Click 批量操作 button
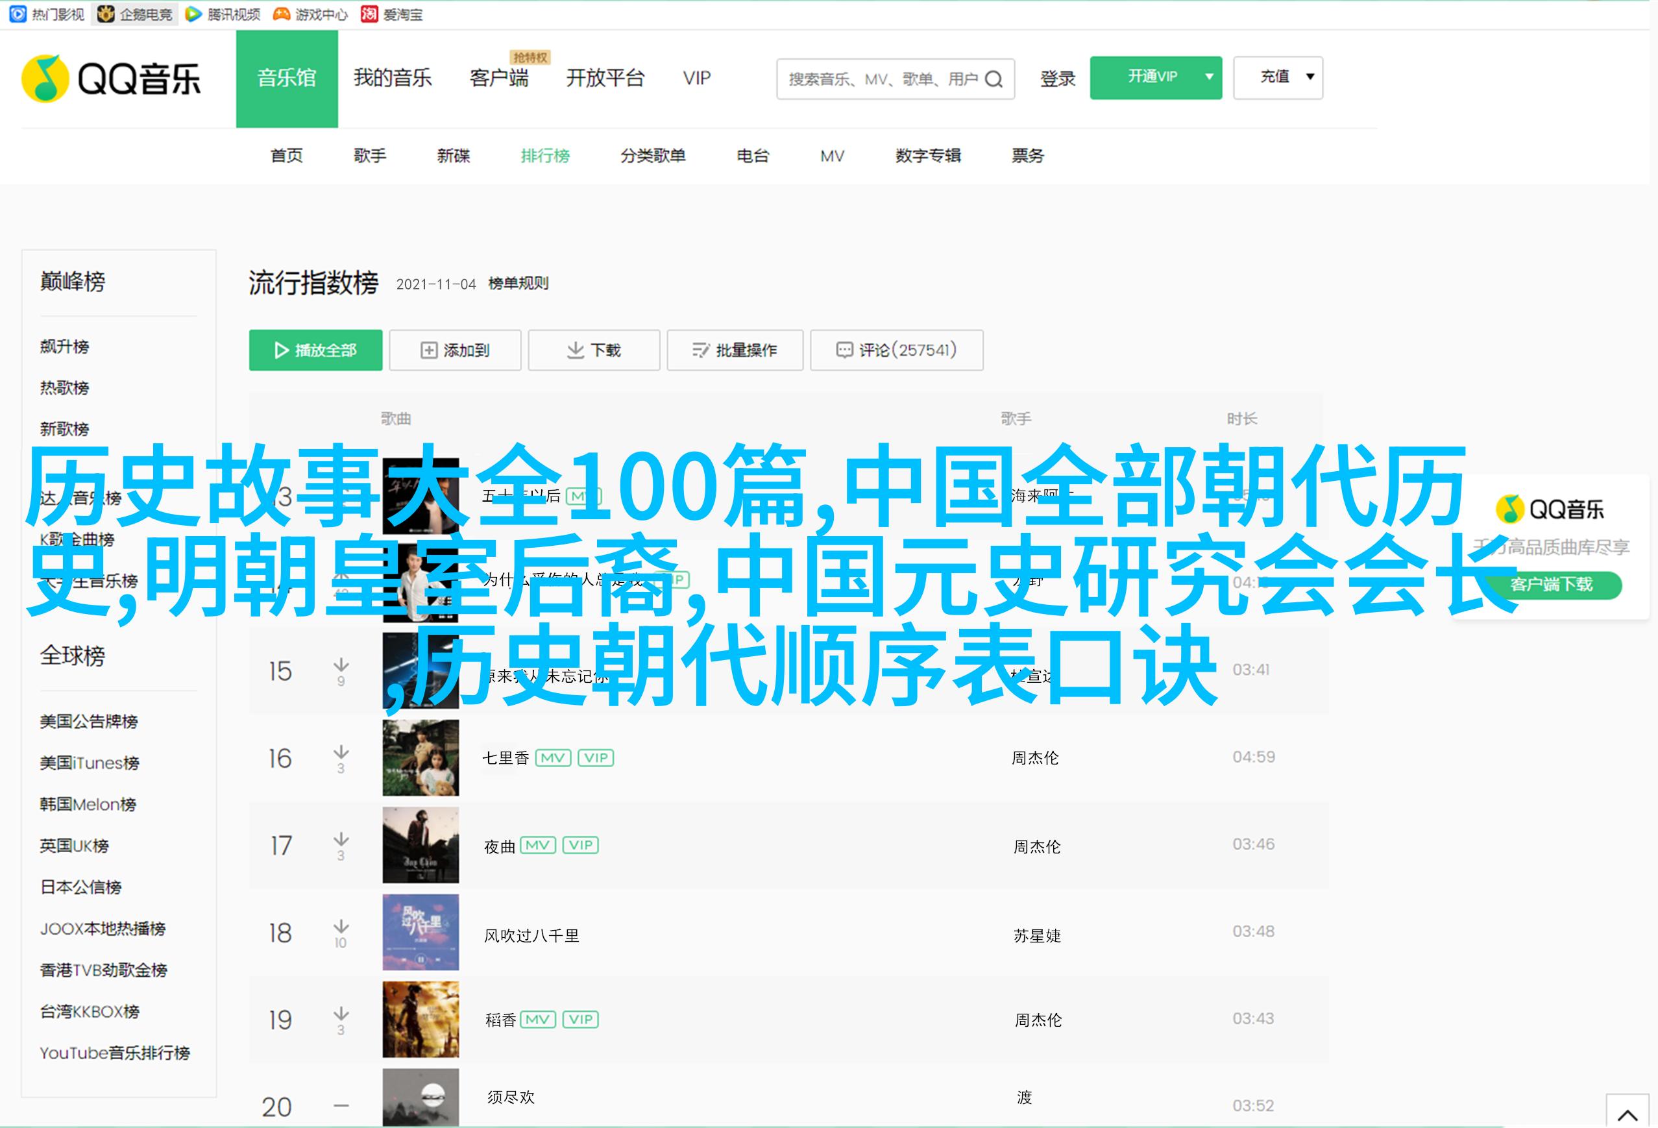The width and height of the screenshot is (1658, 1128). click(x=735, y=350)
